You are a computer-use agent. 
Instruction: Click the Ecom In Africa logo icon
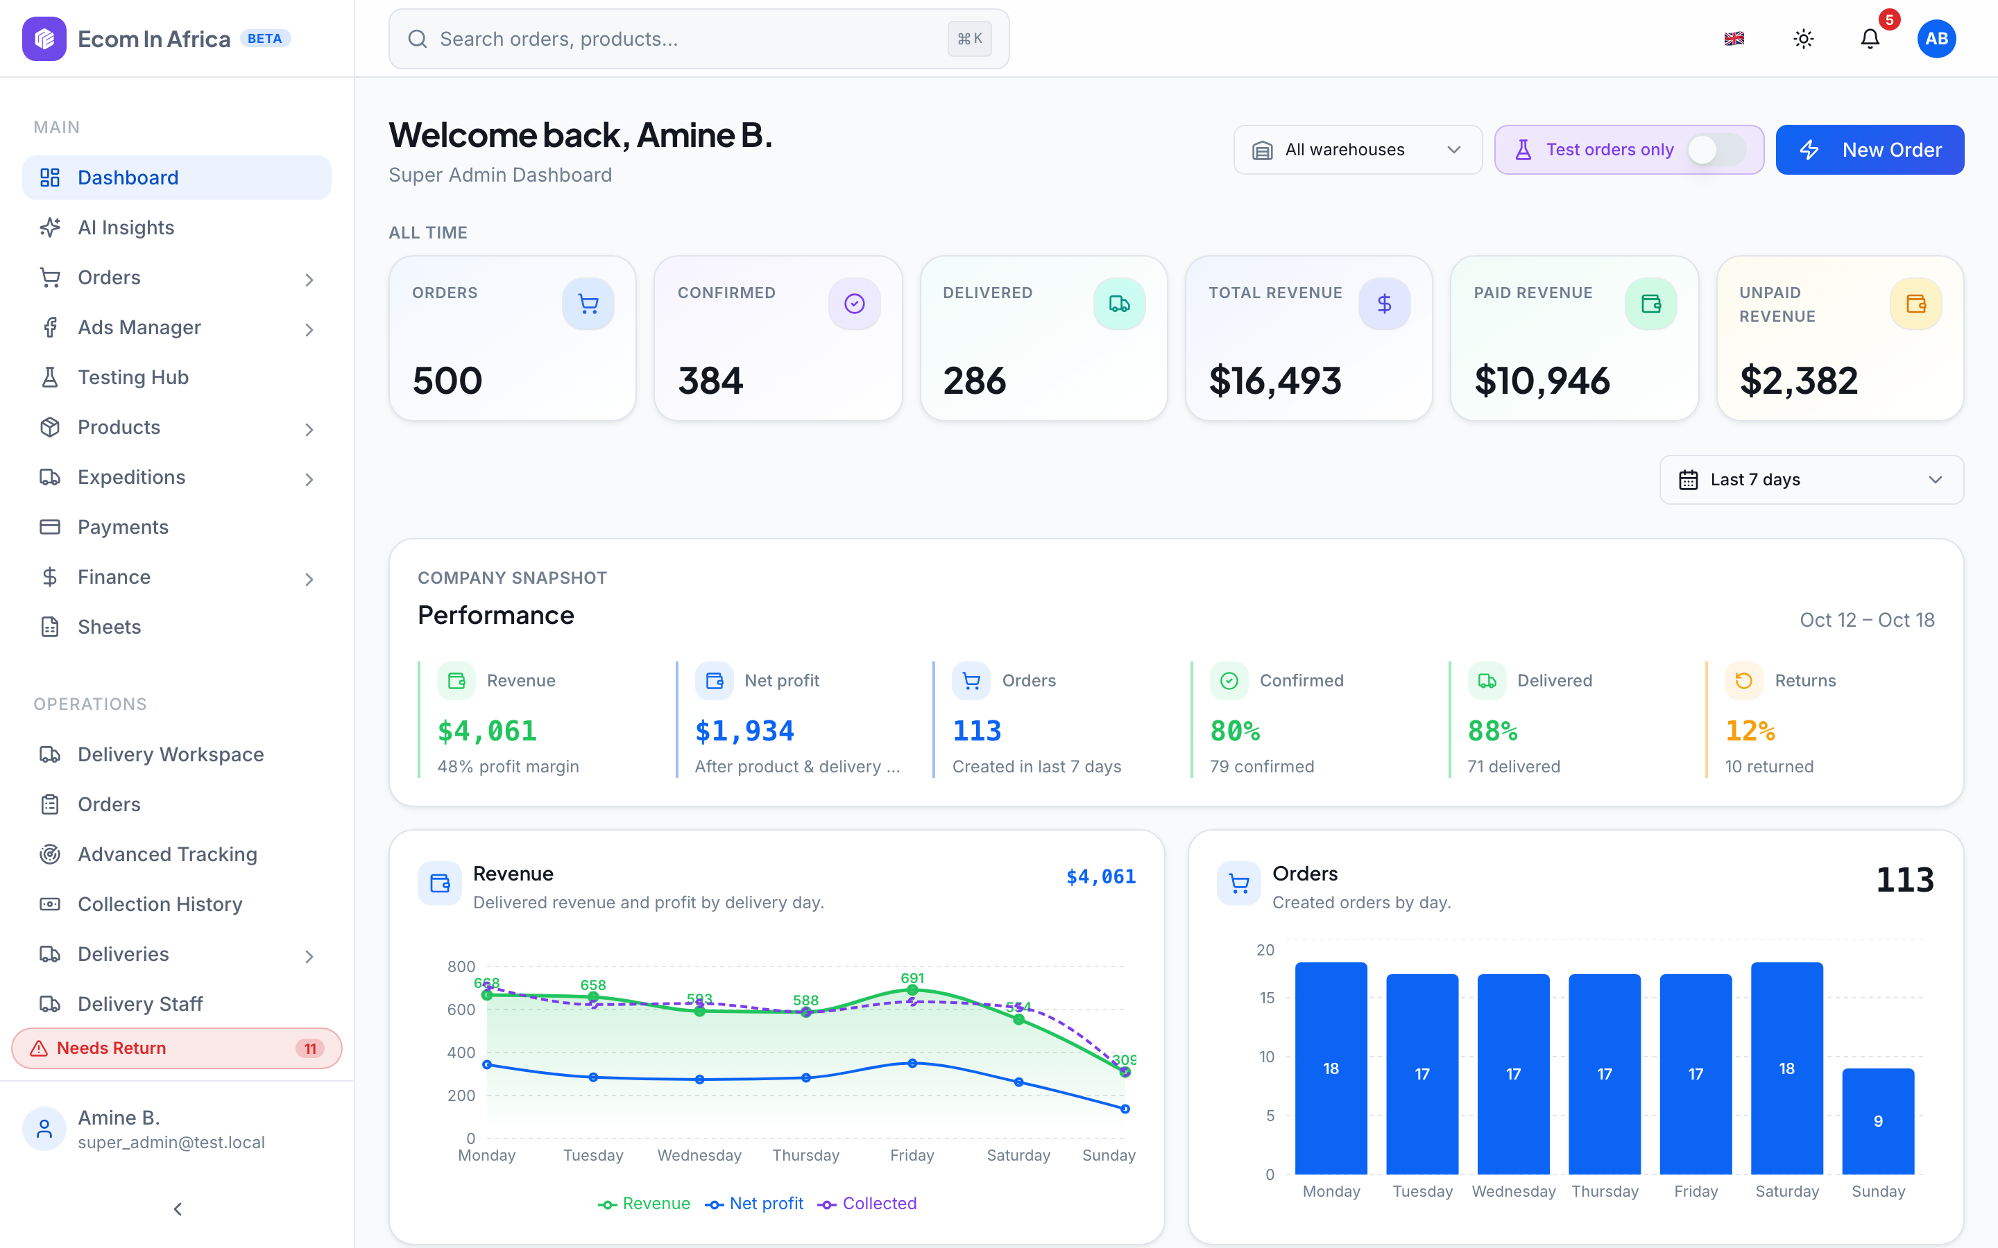(44, 39)
